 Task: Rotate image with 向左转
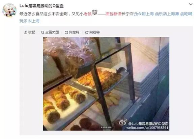[72, 32]
